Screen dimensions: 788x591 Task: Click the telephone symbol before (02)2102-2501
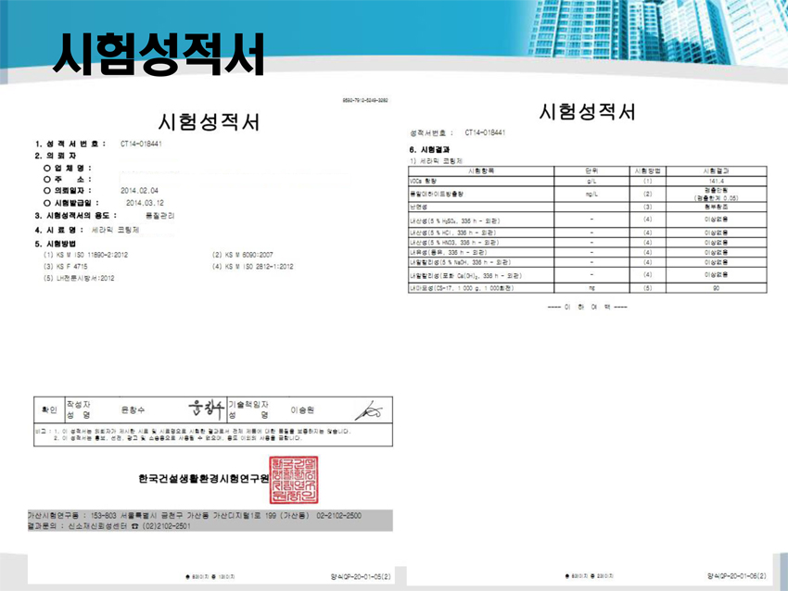coord(132,525)
